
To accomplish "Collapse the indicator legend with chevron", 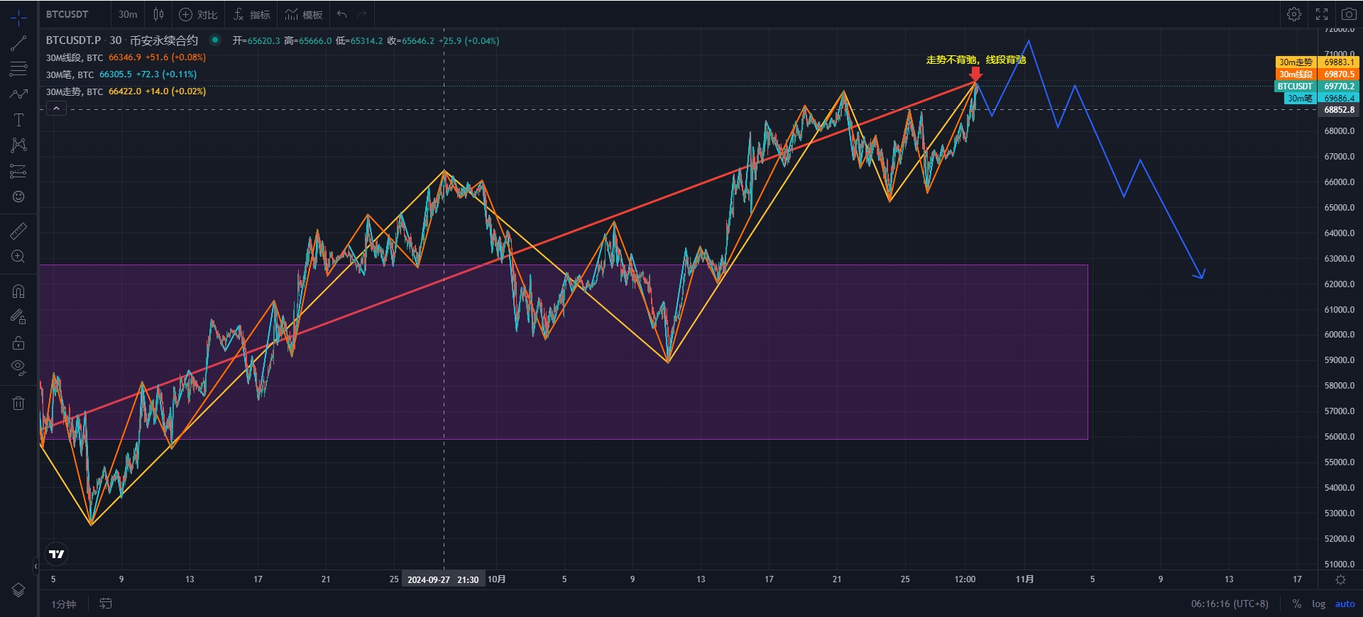I will (x=56, y=109).
